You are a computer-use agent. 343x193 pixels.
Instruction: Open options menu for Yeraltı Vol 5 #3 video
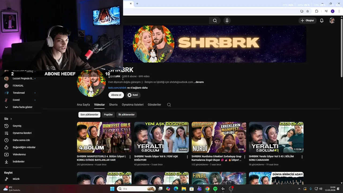(302, 157)
